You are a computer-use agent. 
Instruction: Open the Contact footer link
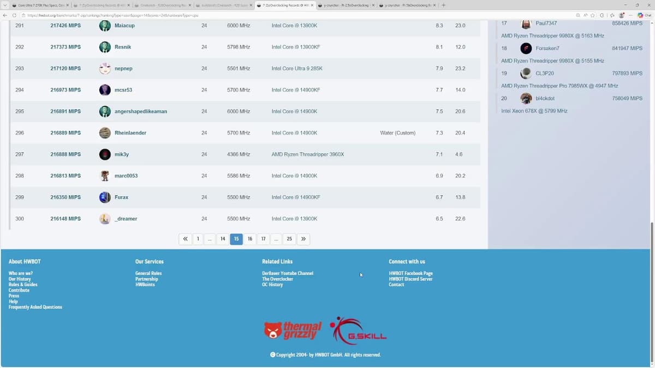pos(396,285)
